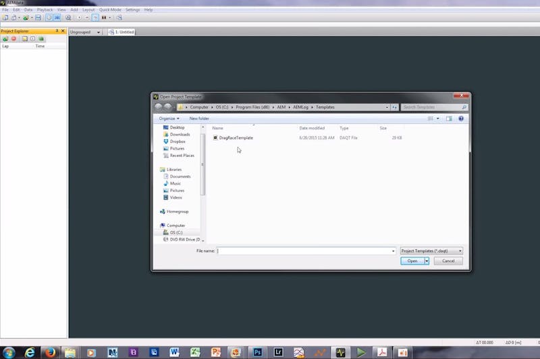
Task: Click the red remove icon in Project Explorer
Action: pos(13,39)
